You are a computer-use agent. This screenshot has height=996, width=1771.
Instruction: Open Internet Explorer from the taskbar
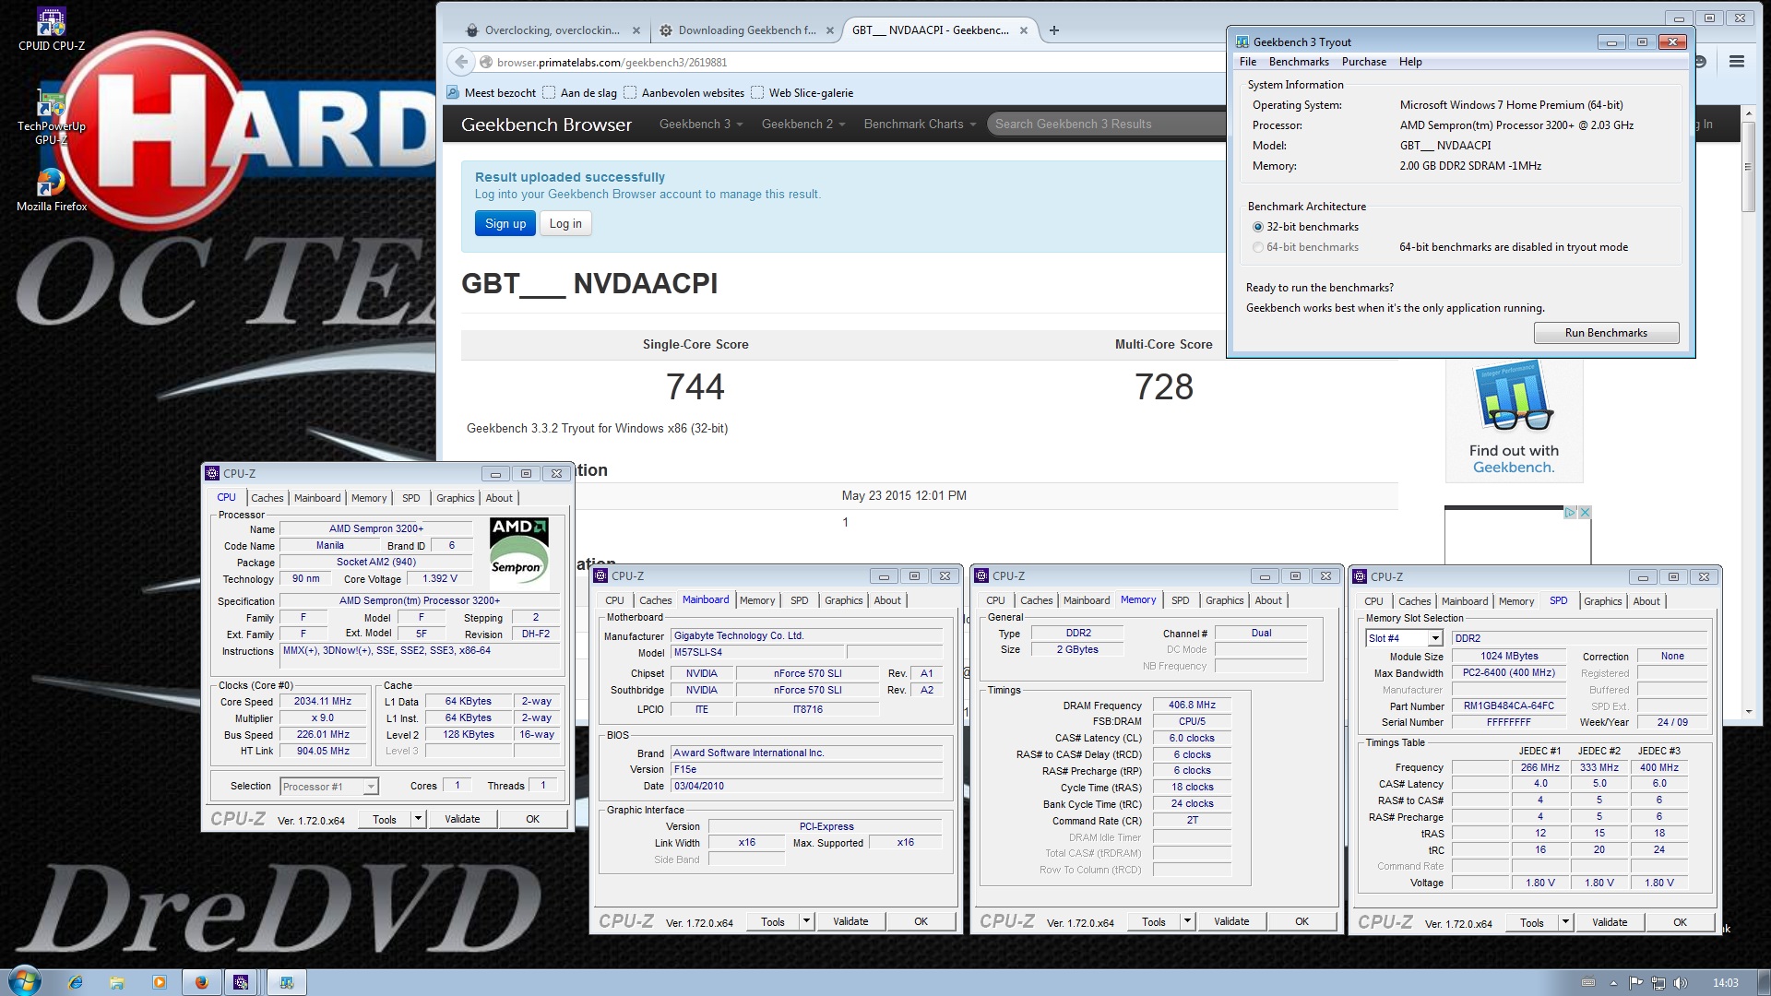76,982
